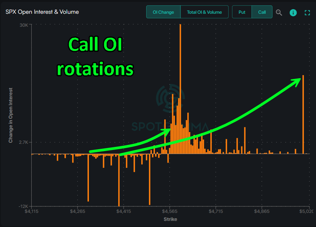Click the $4,265 strike axis label

pos(77,211)
